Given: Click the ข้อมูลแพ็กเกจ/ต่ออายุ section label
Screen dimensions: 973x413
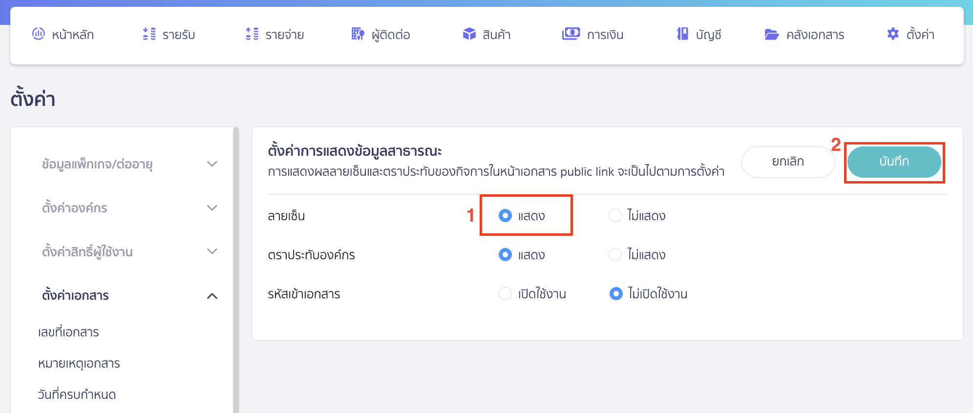Looking at the screenshot, I should pos(97,164).
